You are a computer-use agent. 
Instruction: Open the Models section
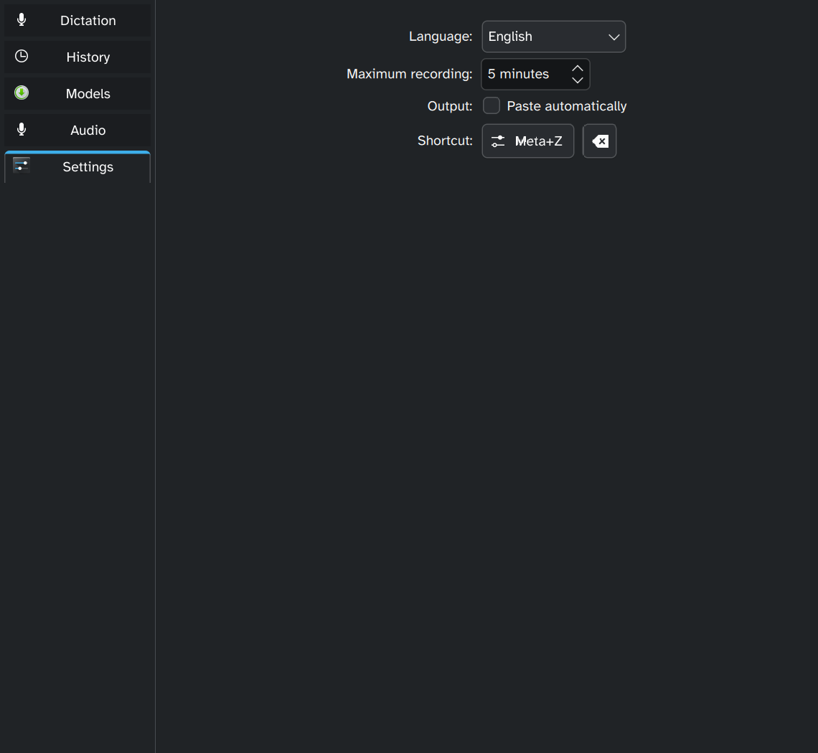point(77,93)
